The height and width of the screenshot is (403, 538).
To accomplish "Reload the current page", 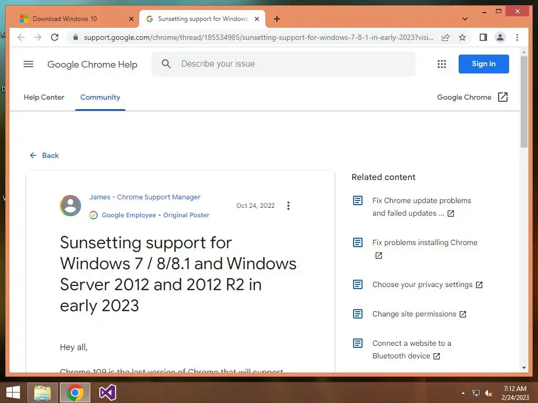I will [x=55, y=37].
